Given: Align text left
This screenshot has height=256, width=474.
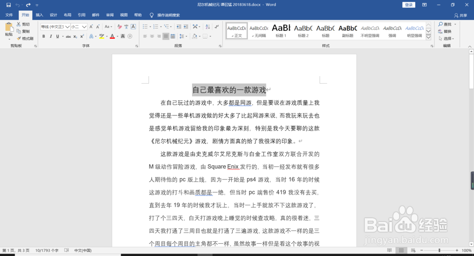Looking at the screenshot, I should click(145, 36).
